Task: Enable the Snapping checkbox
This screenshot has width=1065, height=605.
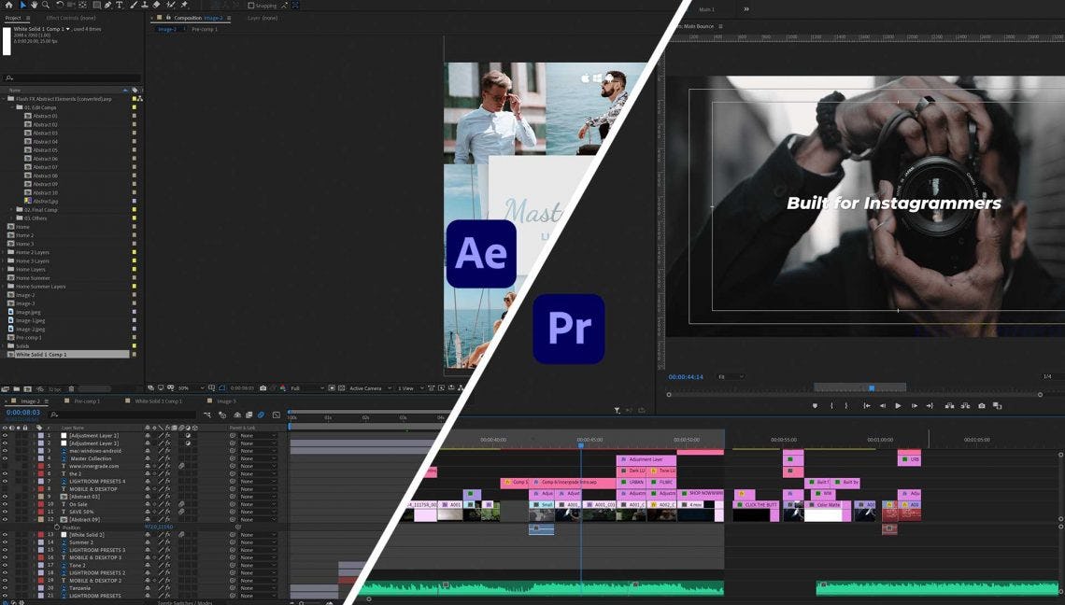Action: (x=251, y=5)
